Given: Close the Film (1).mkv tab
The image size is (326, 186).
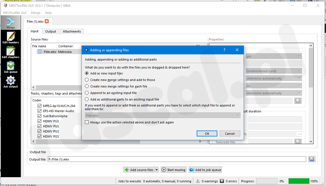Looking at the screenshot, I should [x=47, y=21].
